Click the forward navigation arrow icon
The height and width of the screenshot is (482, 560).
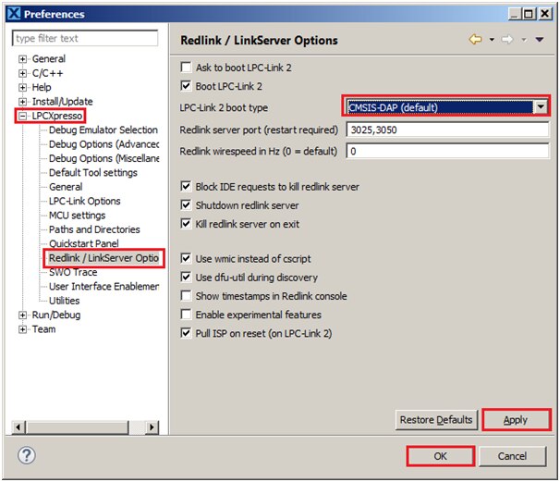(x=507, y=40)
